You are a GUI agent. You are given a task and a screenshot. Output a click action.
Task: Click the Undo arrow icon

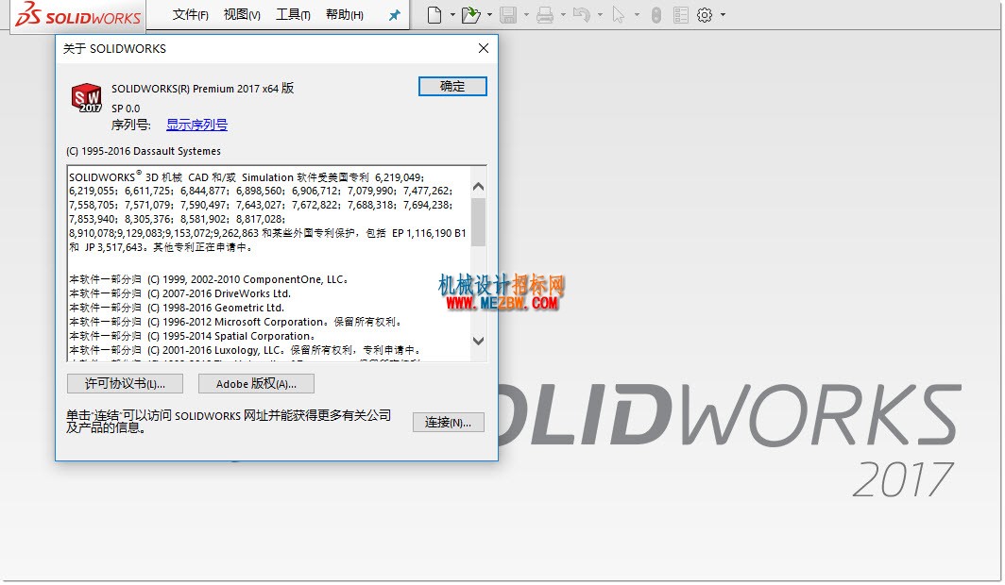581,15
